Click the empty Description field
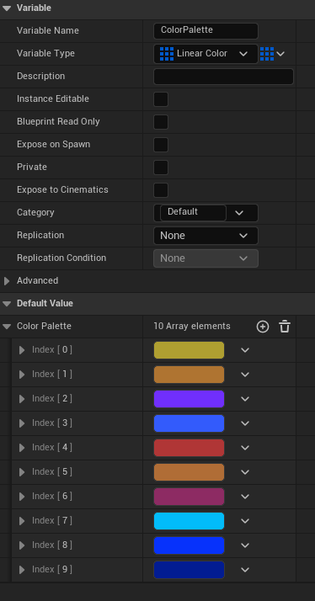Image resolution: width=315 pixels, height=601 pixels. tap(223, 77)
